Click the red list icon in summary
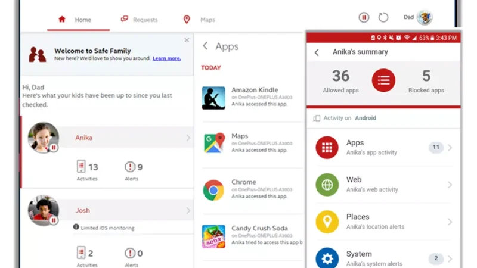The height and width of the screenshot is (268, 477). point(383,80)
